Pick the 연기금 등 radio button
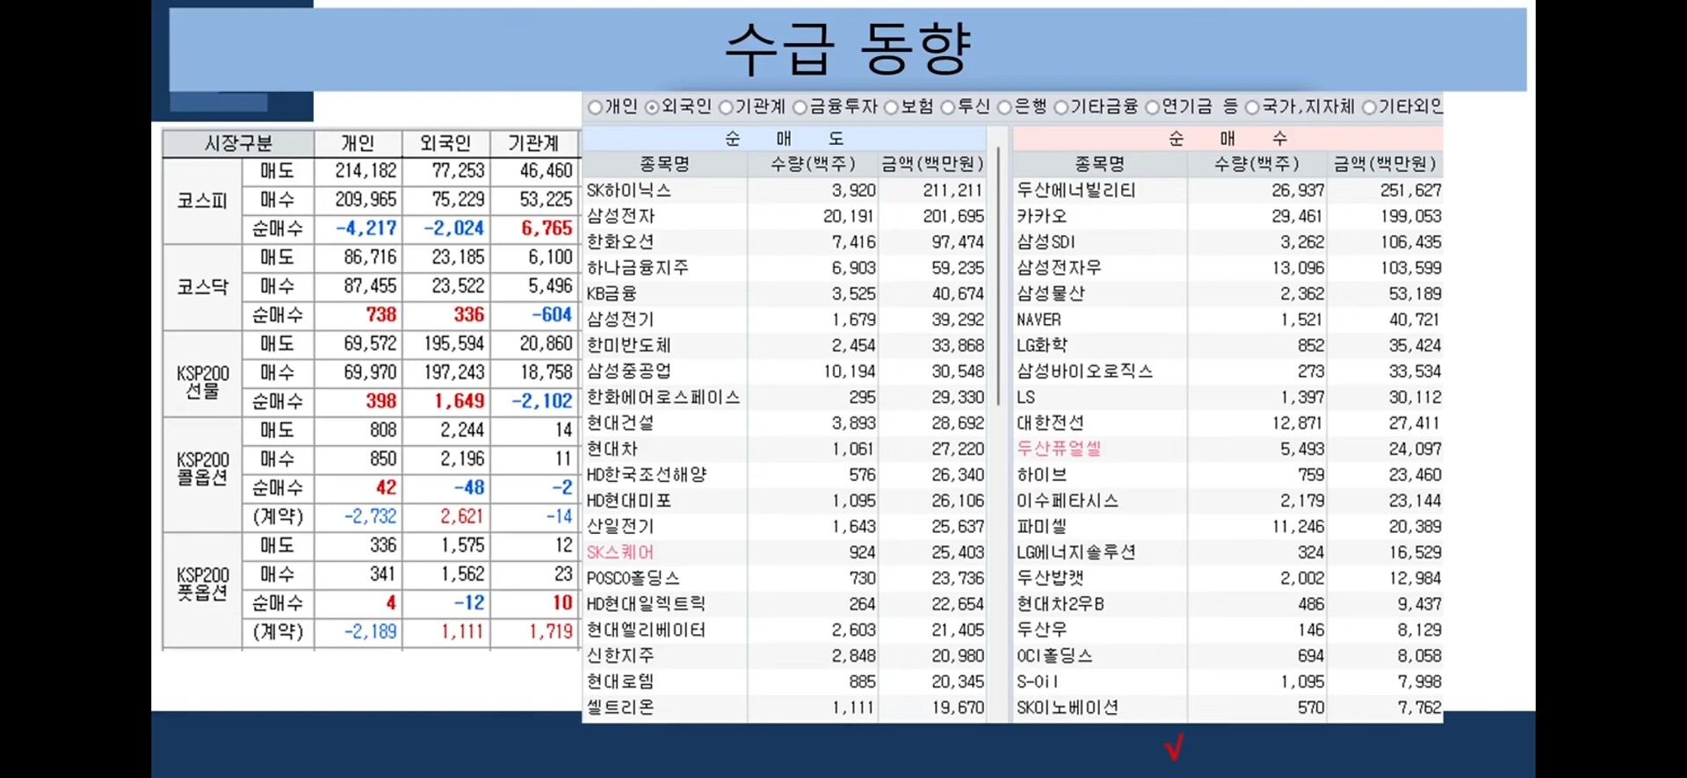Screen dimensions: 1687x778 pos(1152,107)
